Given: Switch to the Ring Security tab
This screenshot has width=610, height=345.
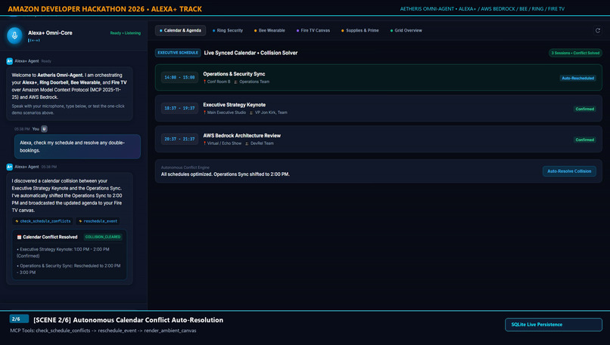Looking at the screenshot, I should click(x=228, y=30).
